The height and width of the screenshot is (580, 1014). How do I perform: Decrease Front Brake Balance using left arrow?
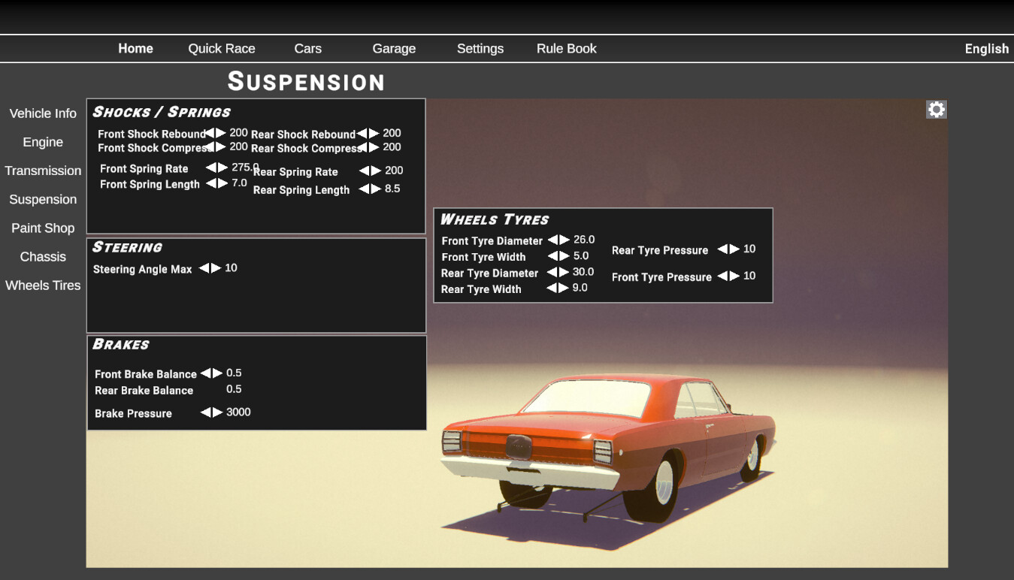(205, 373)
